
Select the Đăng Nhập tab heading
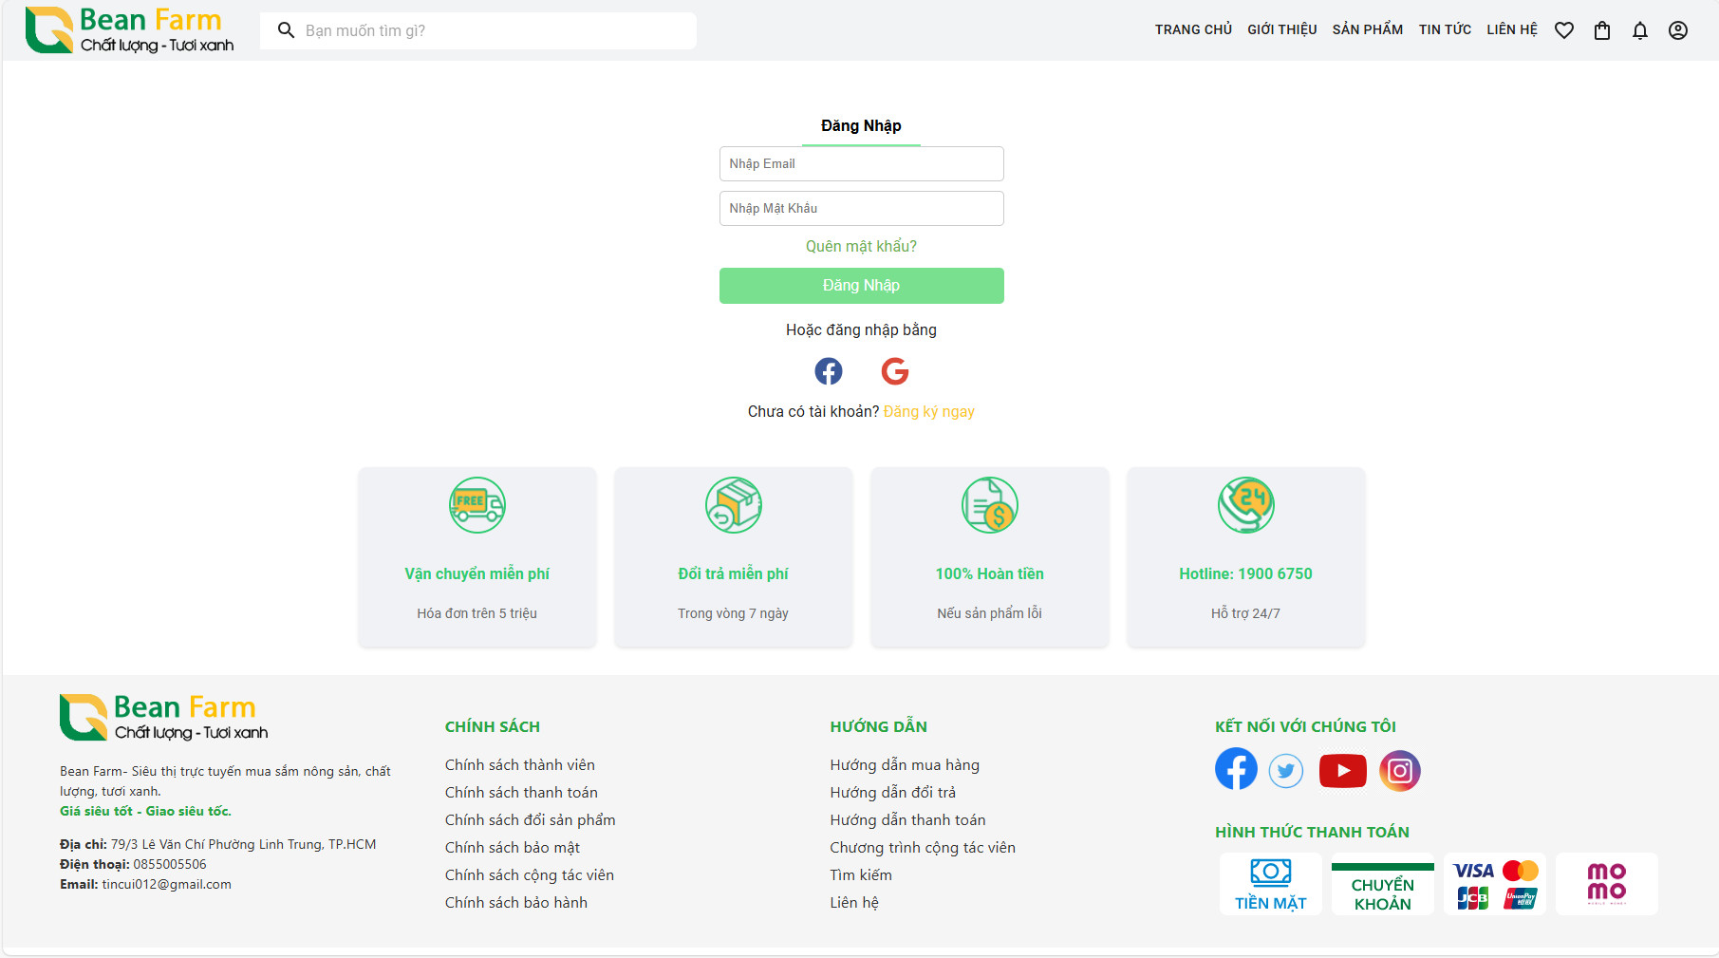861,126
